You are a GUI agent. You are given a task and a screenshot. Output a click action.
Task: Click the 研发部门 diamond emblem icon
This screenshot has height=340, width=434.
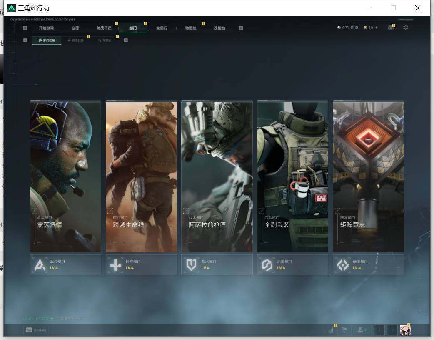343,265
